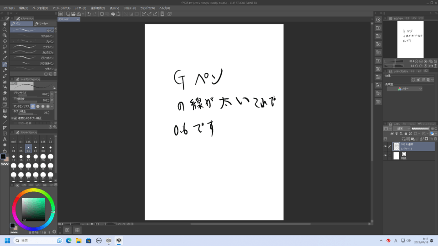Select the ざらつきペン sub tool

coord(32,58)
